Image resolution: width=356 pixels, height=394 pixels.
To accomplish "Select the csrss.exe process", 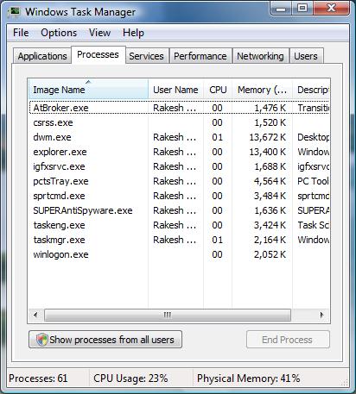I will coord(179,122).
